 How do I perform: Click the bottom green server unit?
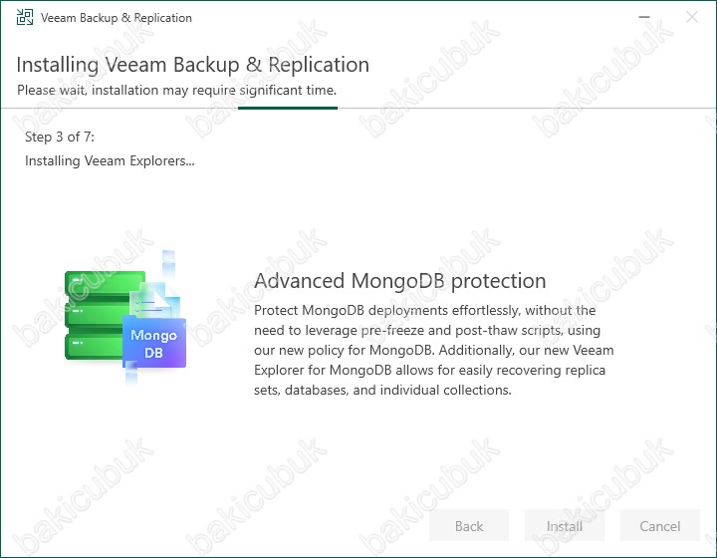click(94, 346)
